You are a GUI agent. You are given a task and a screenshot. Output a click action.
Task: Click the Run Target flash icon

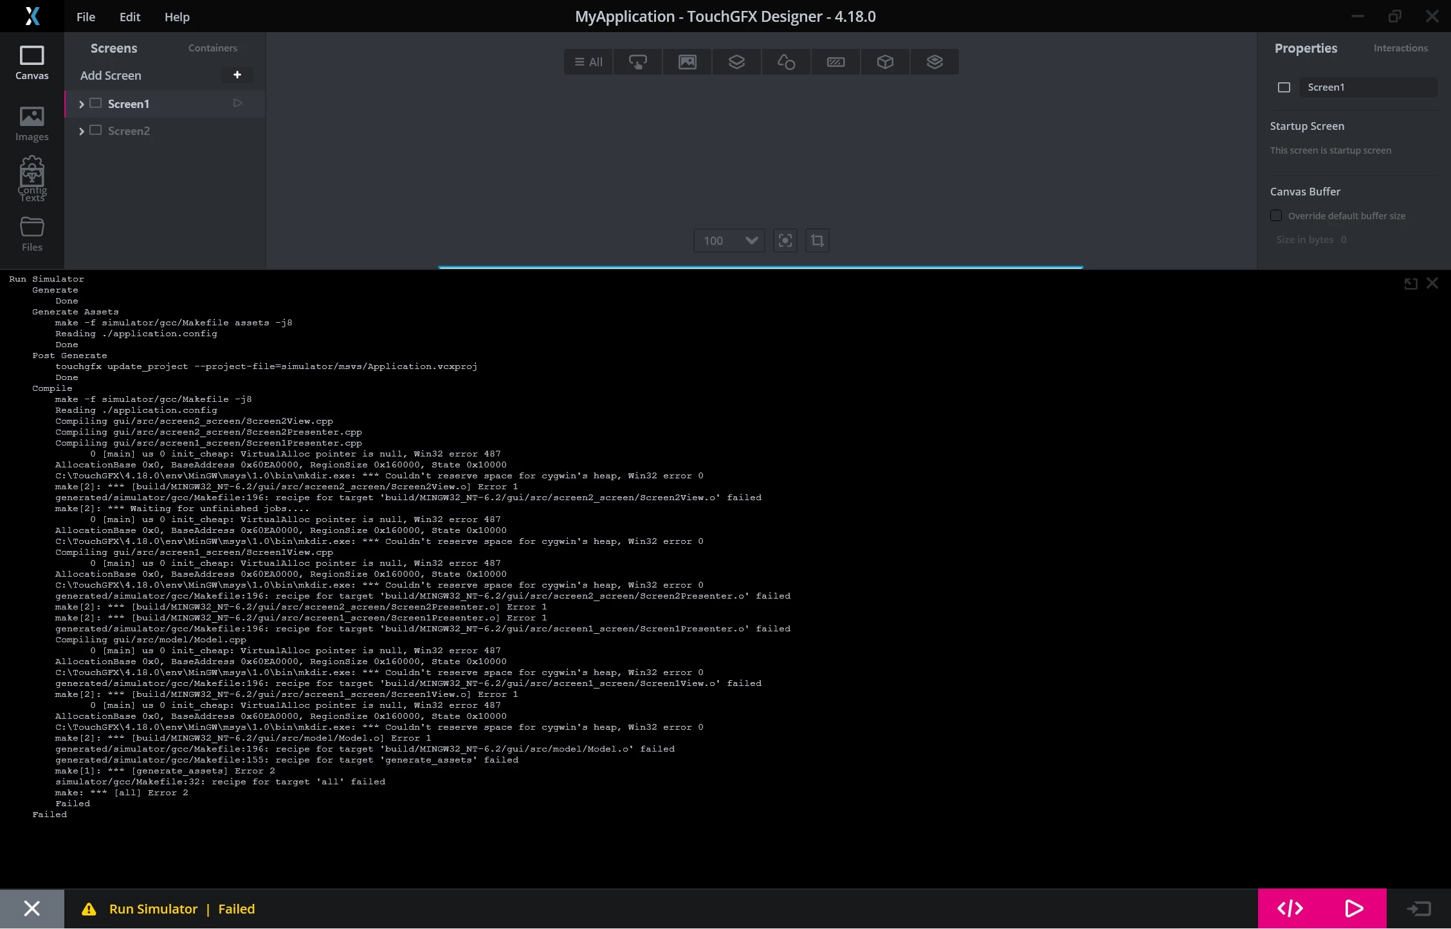(1418, 908)
